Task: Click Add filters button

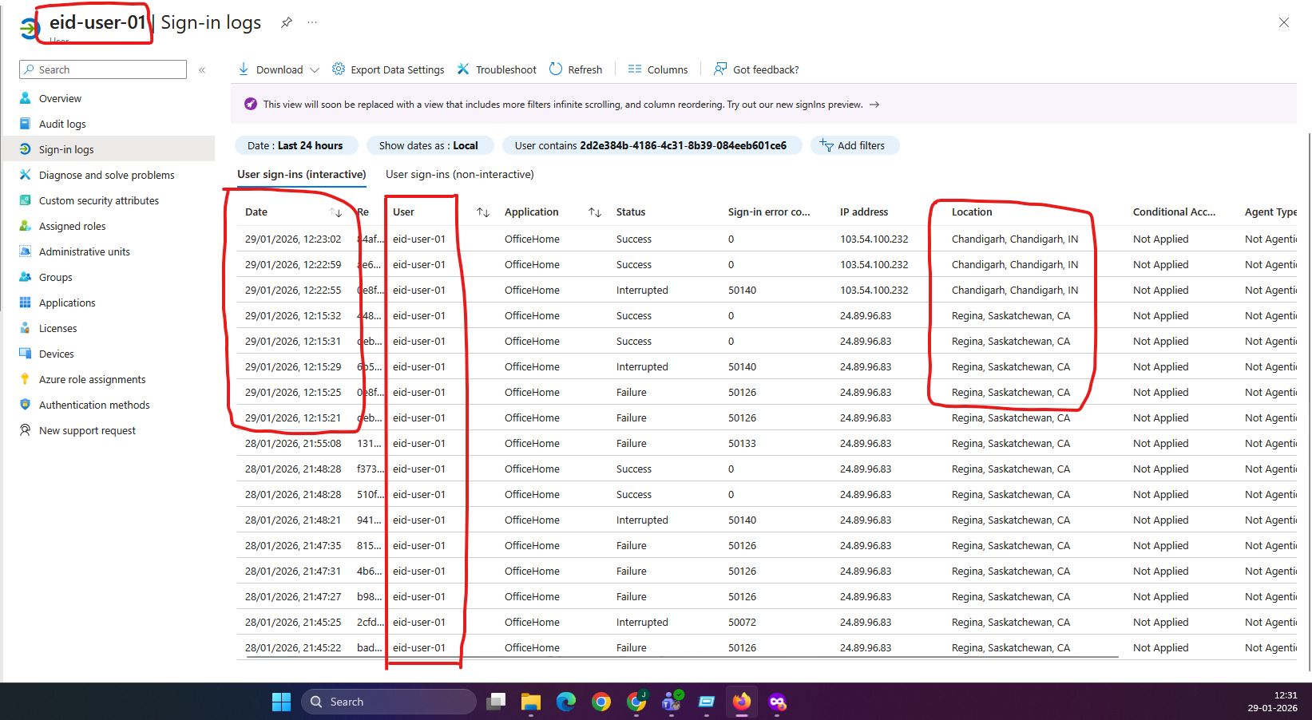Action: (854, 145)
